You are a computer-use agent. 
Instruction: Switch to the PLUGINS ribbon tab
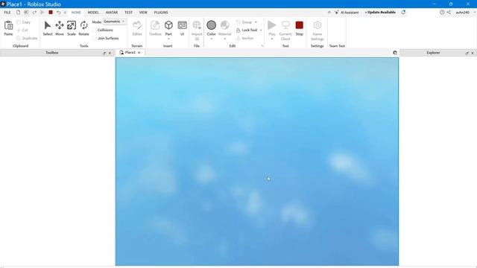pyautogui.click(x=161, y=13)
